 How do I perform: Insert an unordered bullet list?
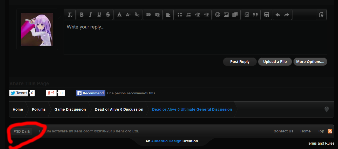pyautogui.click(x=180, y=15)
